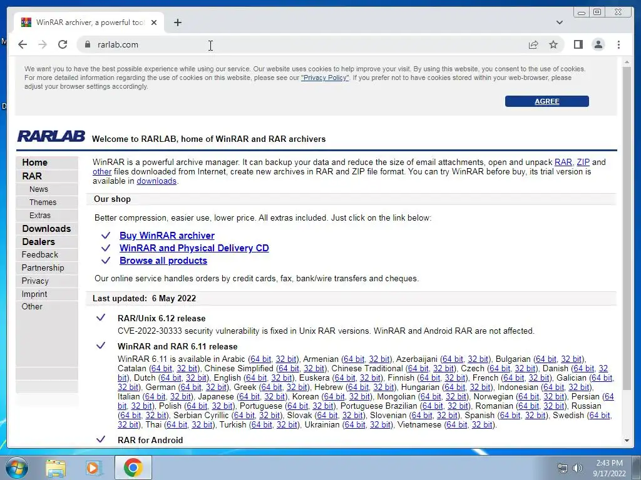641x480 pixels.
Task: Open Privacy in the sidebar
Action: [35, 281]
